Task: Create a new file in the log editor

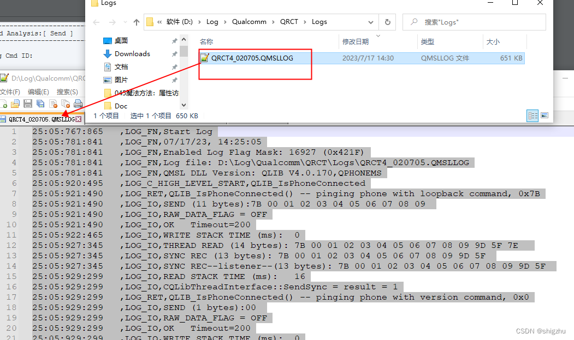Action: [x=3, y=104]
